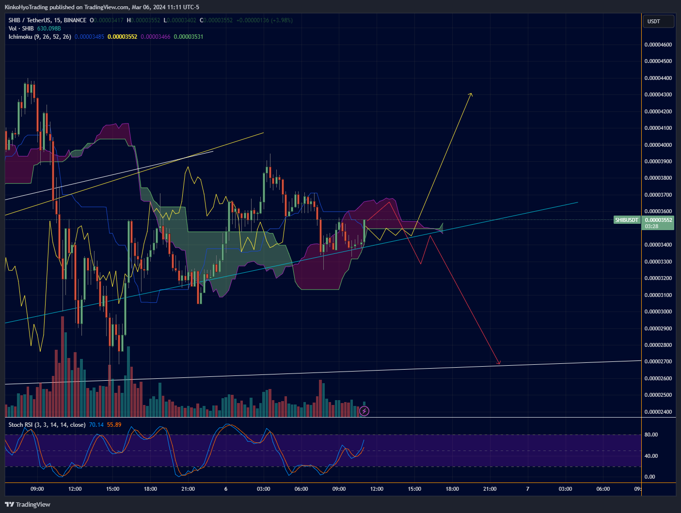Click the 0.00003300 price axis label
This screenshot has width=681, height=513.
pyautogui.click(x=658, y=262)
